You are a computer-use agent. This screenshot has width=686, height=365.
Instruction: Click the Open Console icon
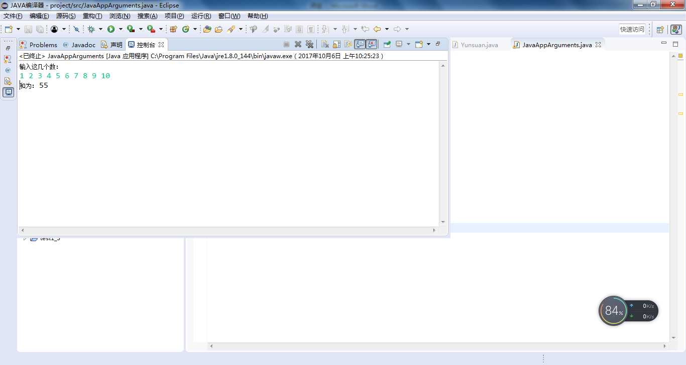coord(419,44)
